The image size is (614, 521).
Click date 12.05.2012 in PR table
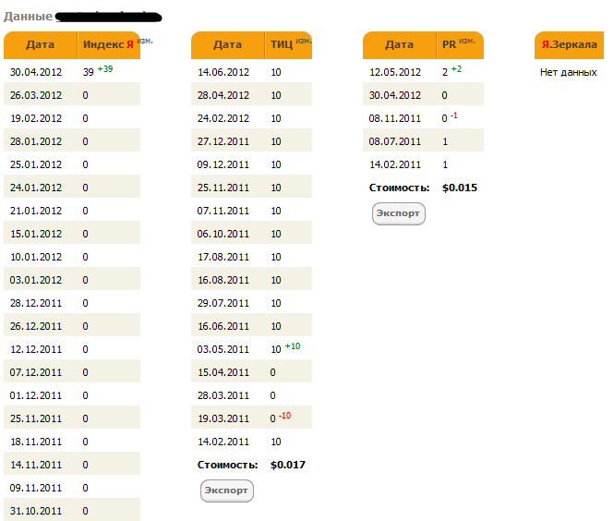pos(395,72)
